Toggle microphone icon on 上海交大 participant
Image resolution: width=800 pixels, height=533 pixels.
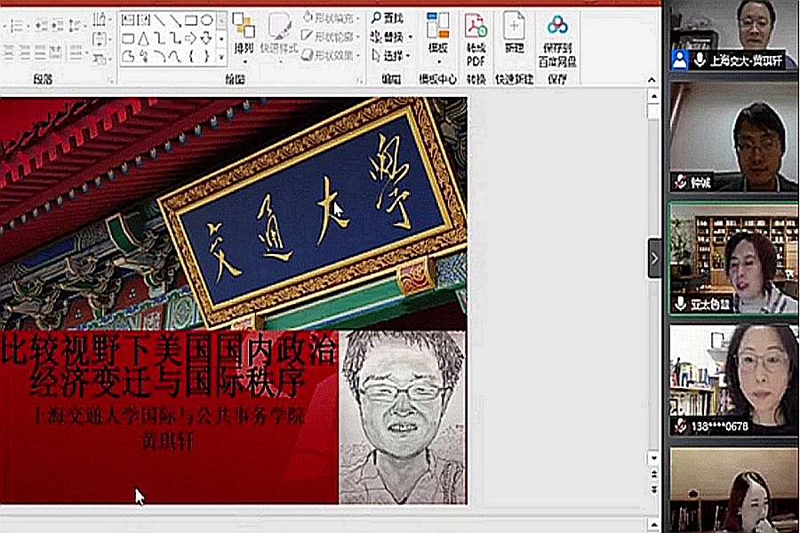(700, 60)
